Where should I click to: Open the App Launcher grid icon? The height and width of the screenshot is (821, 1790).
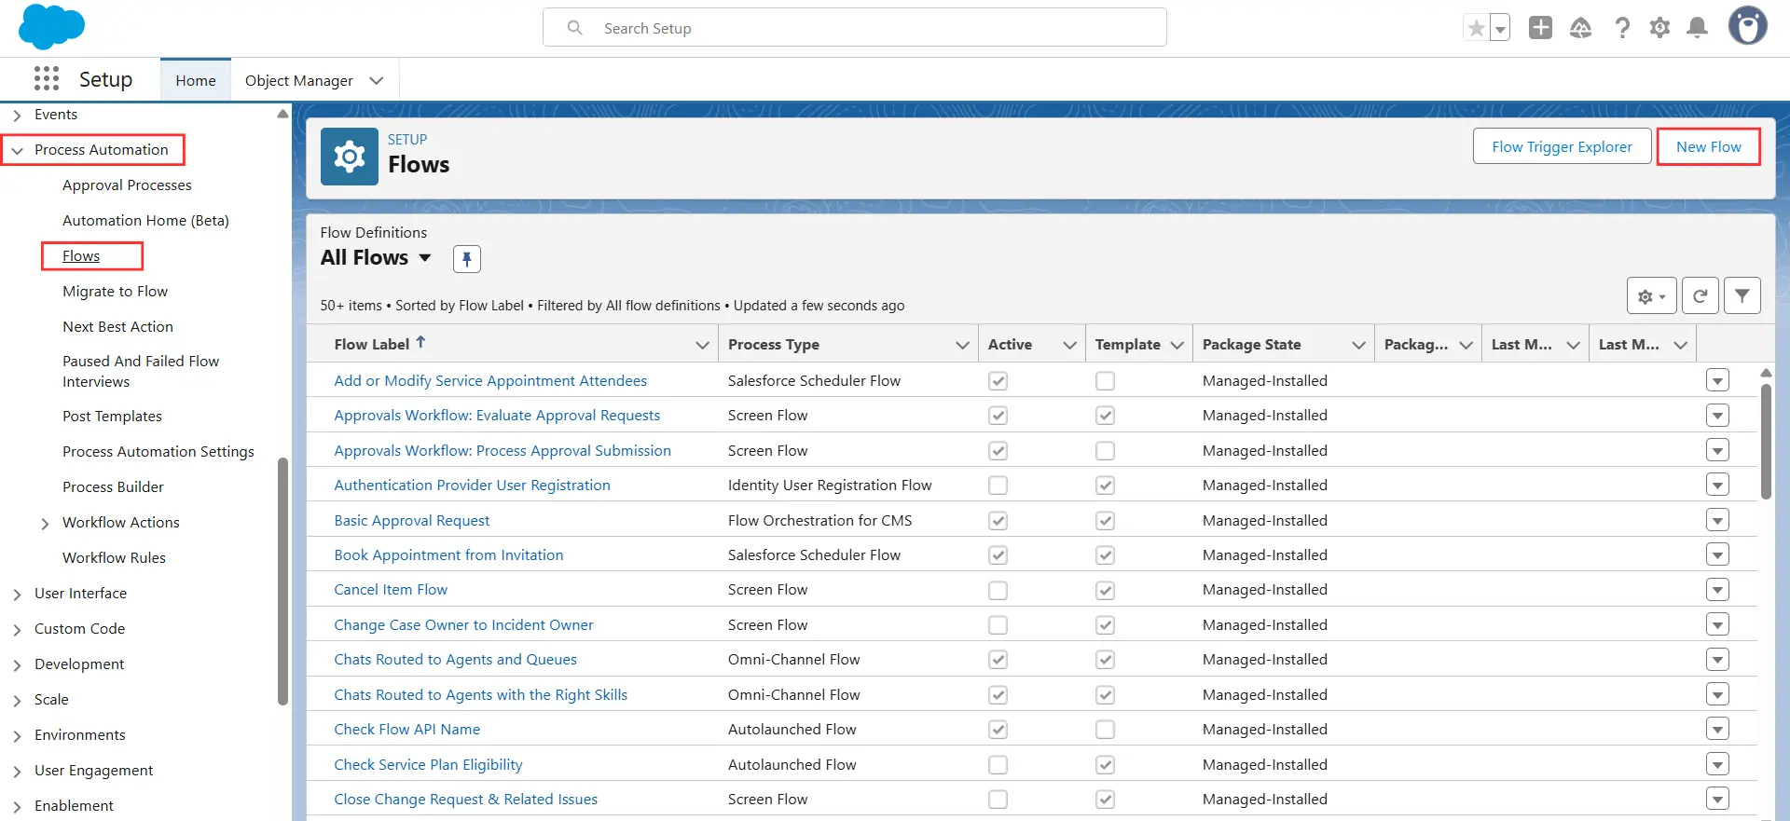pos(47,79)
